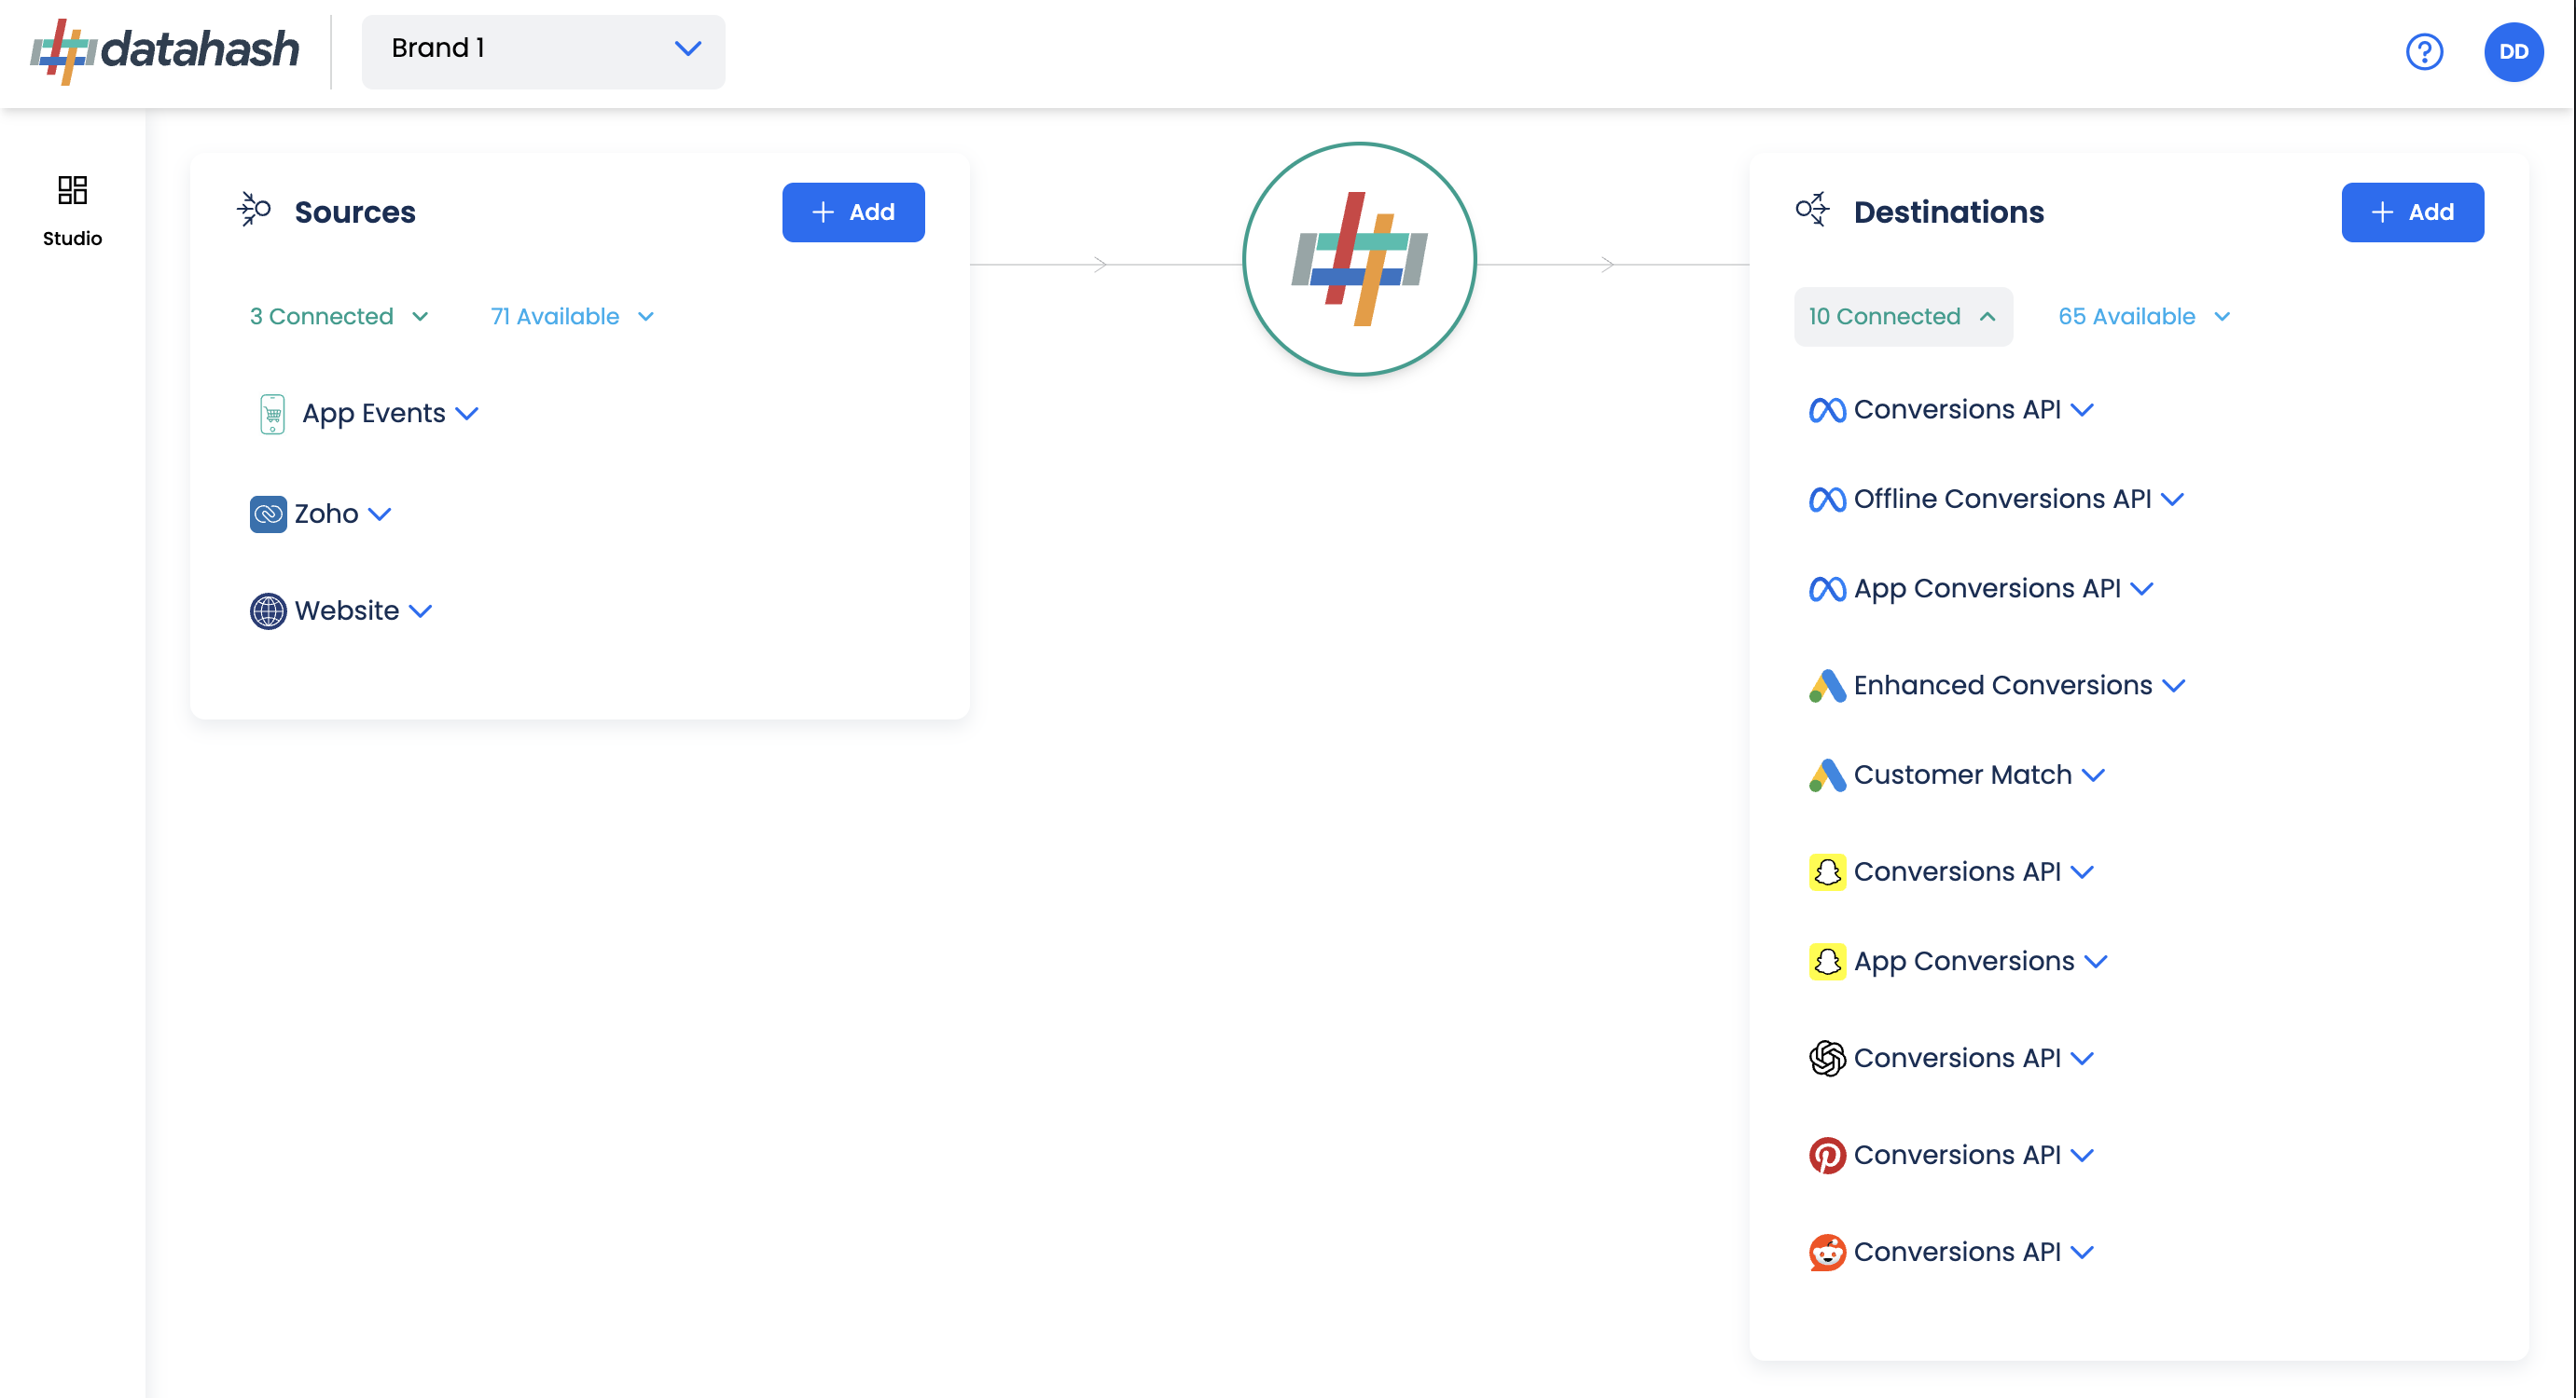Image resolution: width=2576 pixels, height=1398 pixels.
Task: Click Google Ads icon beside Customer Match
Action: click(x=1827, y=774)
